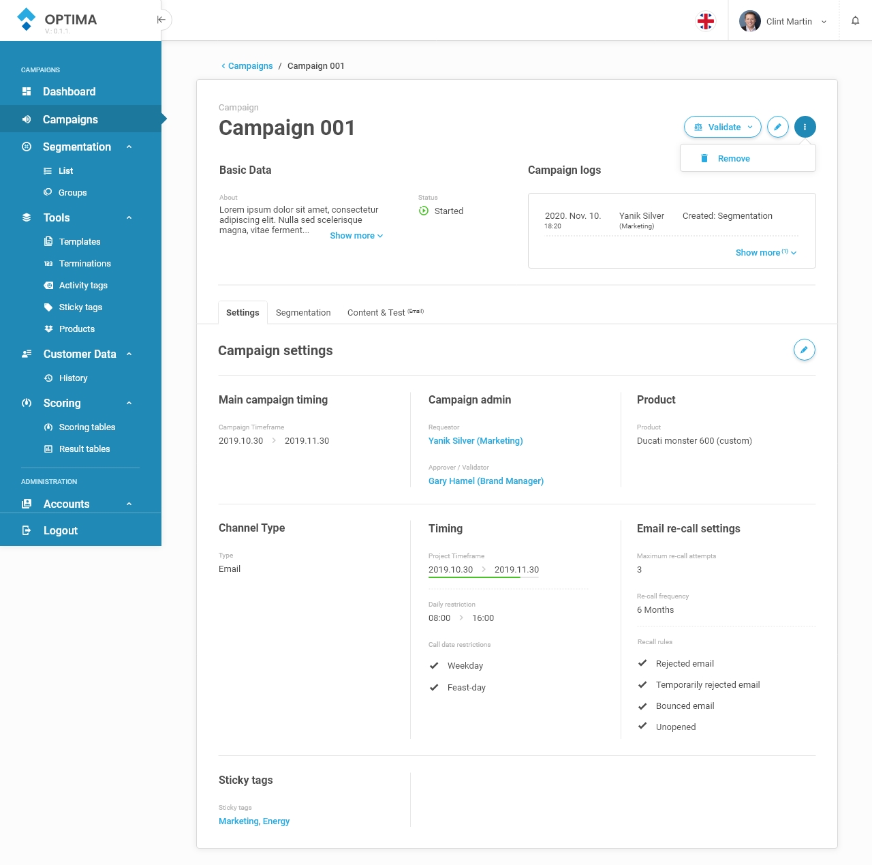Click the pencil edit icon next to Validate
872x865 pixels.
pos(778,127)
